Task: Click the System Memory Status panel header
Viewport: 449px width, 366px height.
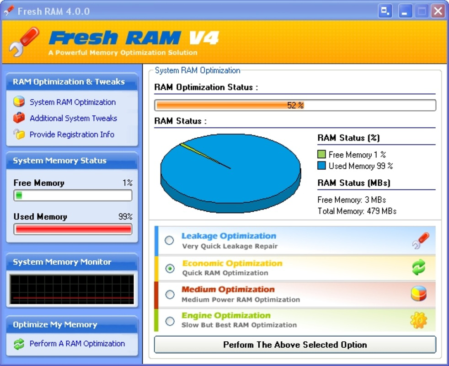Action: point(72,161)
